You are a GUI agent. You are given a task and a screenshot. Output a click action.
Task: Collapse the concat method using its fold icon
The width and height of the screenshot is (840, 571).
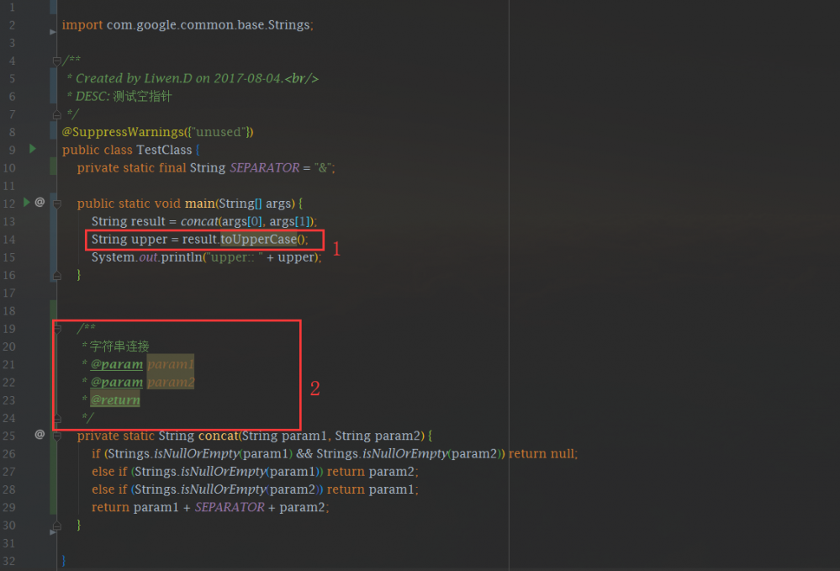click(x=56, y=436)
